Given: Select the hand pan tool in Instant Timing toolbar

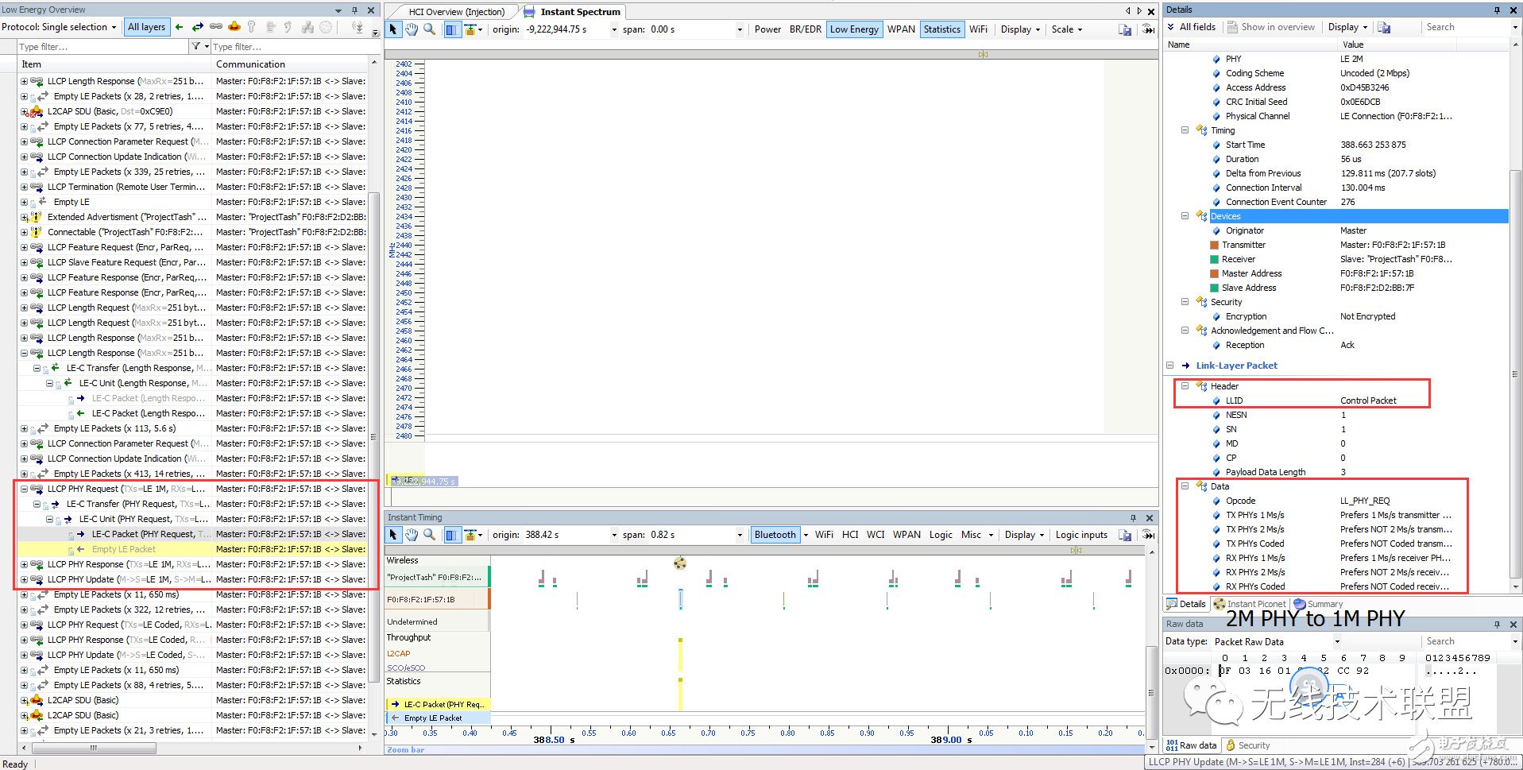Looking at the screenshot, I should point(412,535).
